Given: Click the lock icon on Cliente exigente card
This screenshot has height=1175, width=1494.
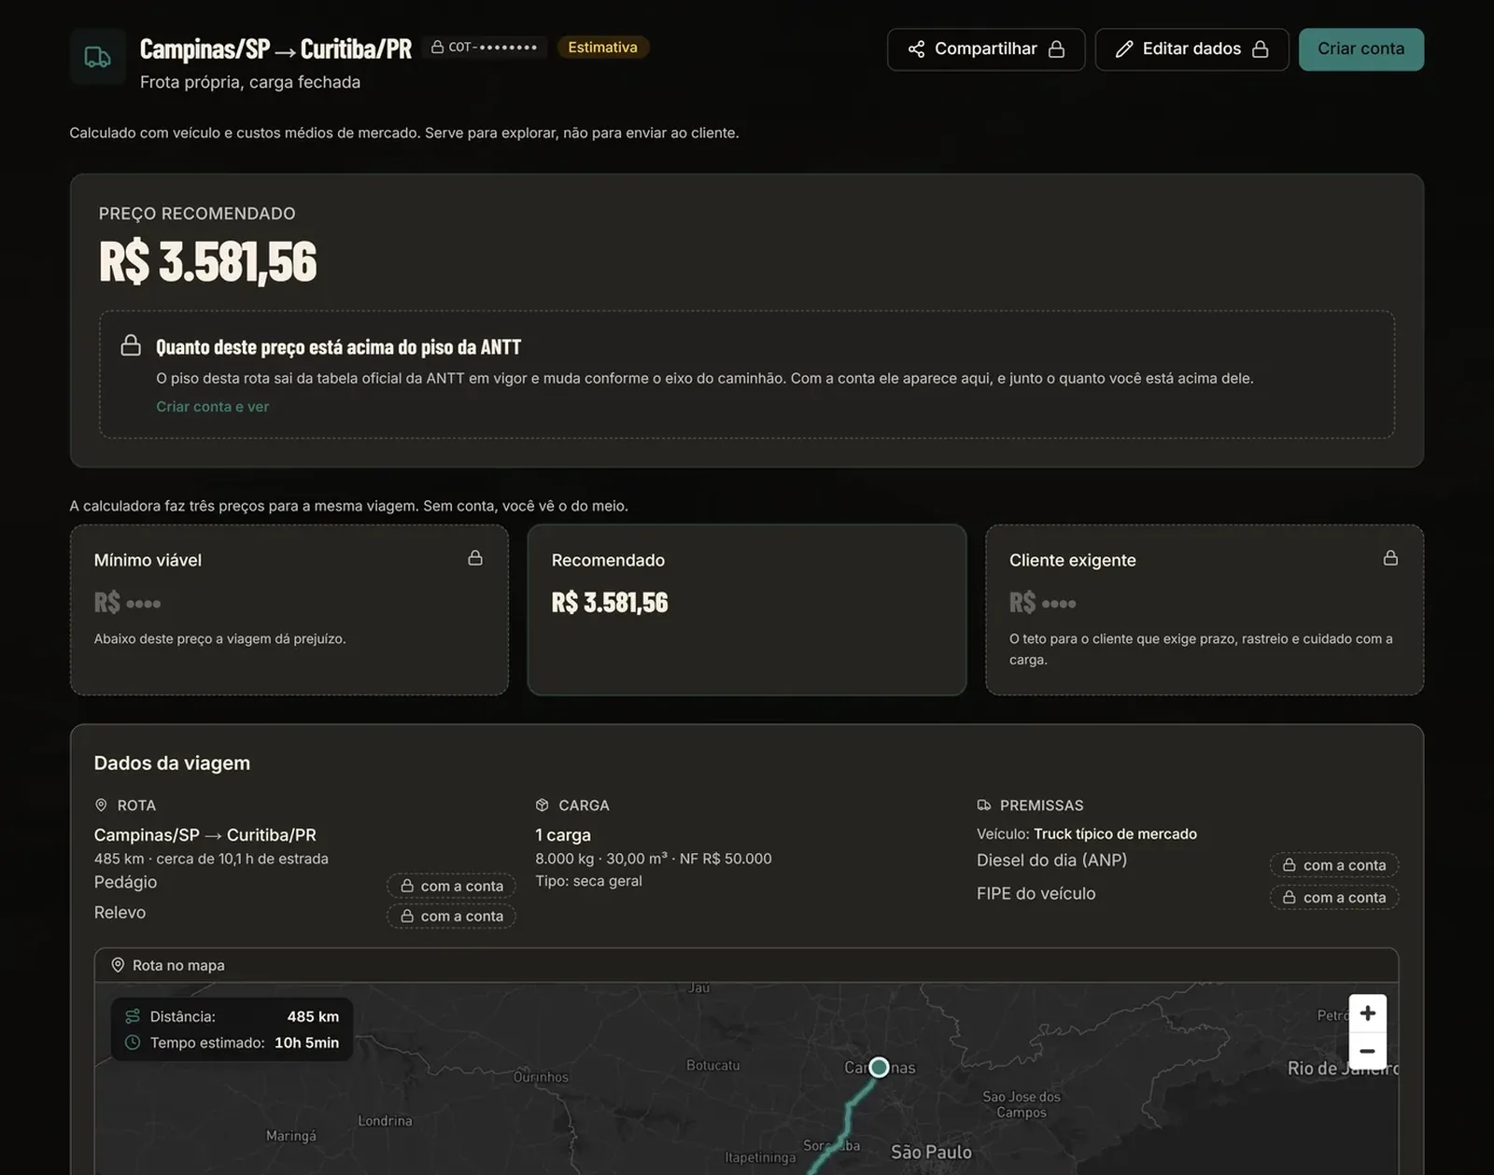Looking at the screenshot, I should pyautogui.click(x=1390, y=558).
